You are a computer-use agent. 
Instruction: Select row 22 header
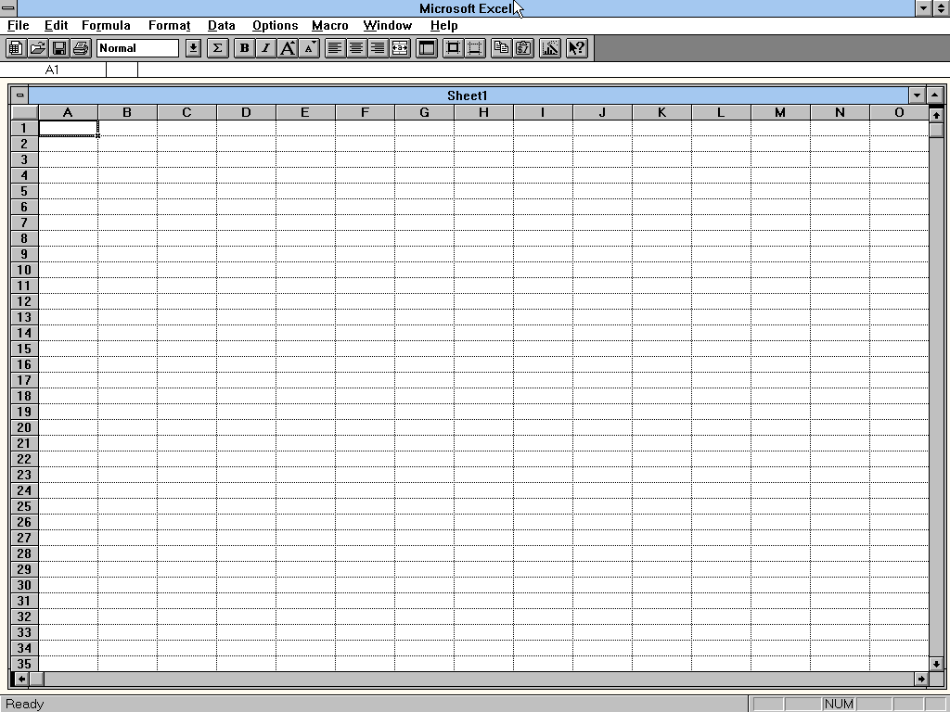[x=24, y=459]
